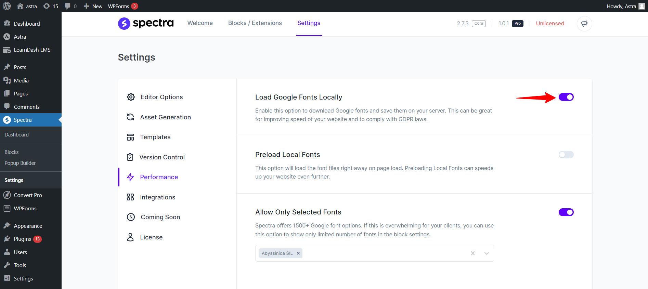Open Popup Builder in Spectra submenu
The width and height of the screenshot is (648, 289).
coord(20,163)
